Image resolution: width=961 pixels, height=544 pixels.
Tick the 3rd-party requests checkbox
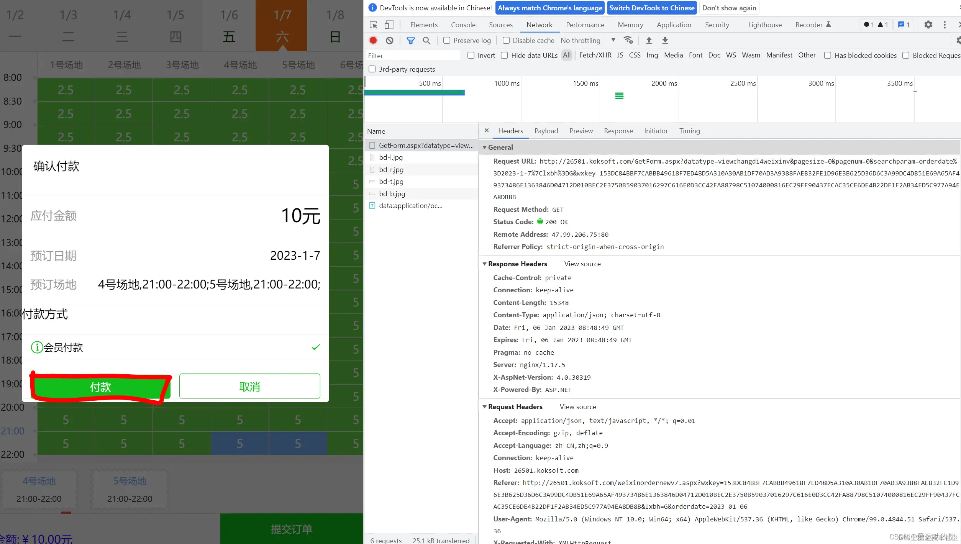[372, 69]
